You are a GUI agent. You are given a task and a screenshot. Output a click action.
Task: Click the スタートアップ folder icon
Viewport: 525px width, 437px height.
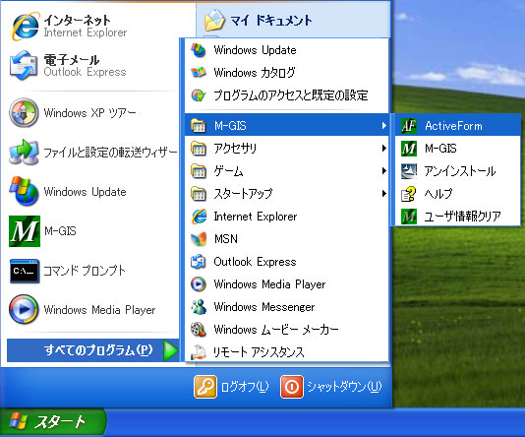(199, 193)
